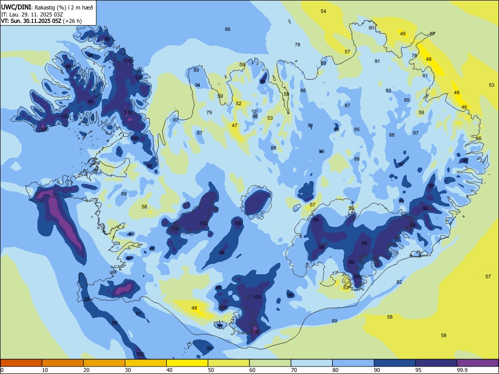
Task: Click the humidity value '56' on the map
Action: pos(479,138)
